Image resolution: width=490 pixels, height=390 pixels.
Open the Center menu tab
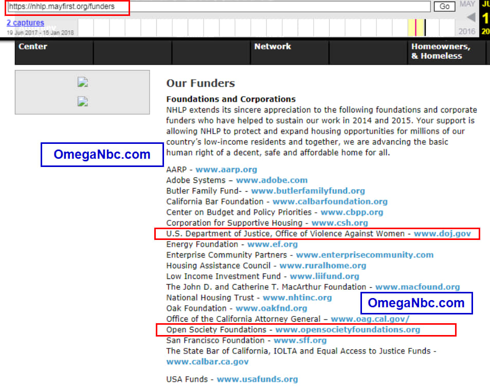click(x=33, y=46)
